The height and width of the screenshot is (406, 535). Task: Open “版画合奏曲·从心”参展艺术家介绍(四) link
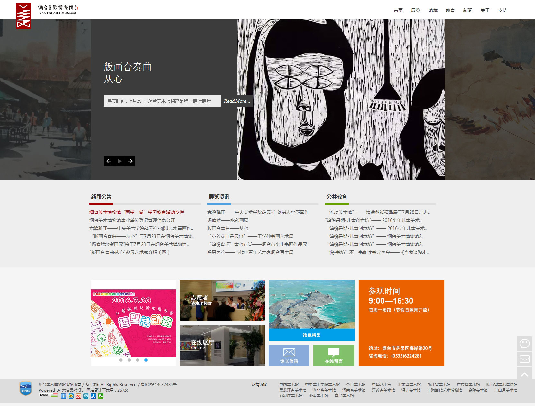[x=130, y=252]
